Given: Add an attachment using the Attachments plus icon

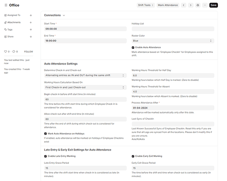Looking at the screenshot, I should click(31, 22).
